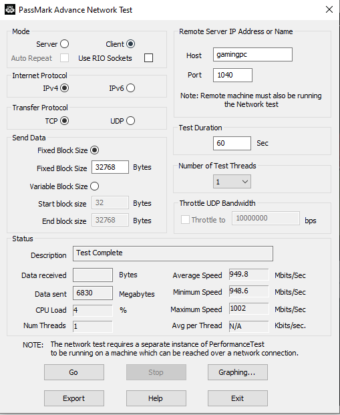
Task: Open the Number of Test Threads dropdown
Action: (x=232, y=182)
